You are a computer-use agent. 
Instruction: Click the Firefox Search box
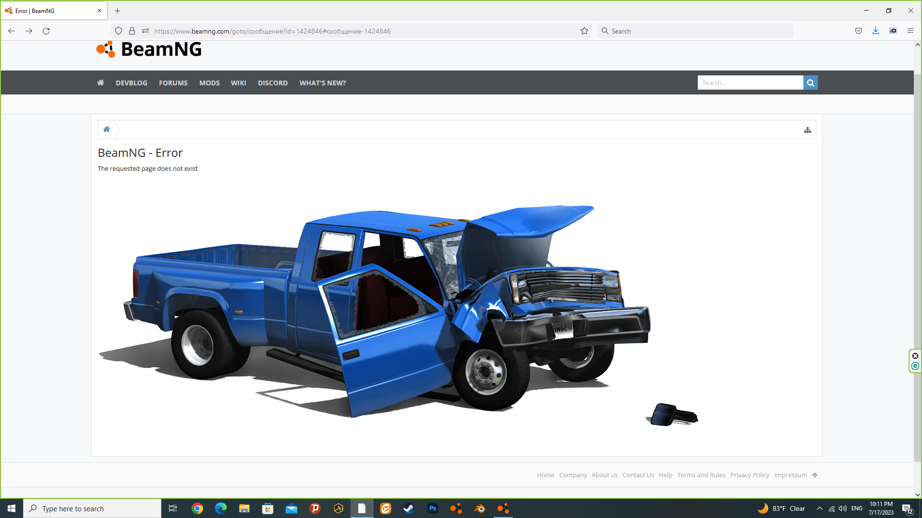(x=695, y=31)
